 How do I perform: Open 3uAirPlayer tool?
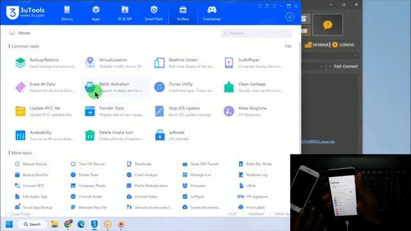[254, 63]
